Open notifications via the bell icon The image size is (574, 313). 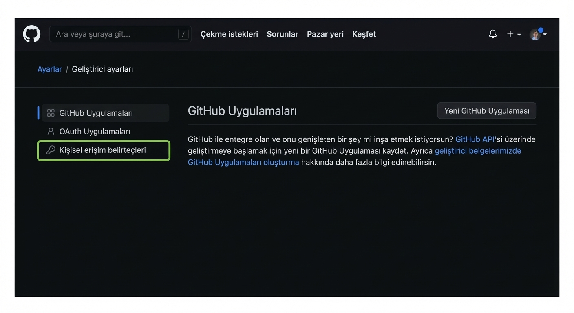pos(492,34)
